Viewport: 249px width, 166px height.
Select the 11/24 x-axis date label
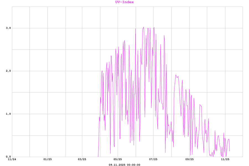(12, 159)
